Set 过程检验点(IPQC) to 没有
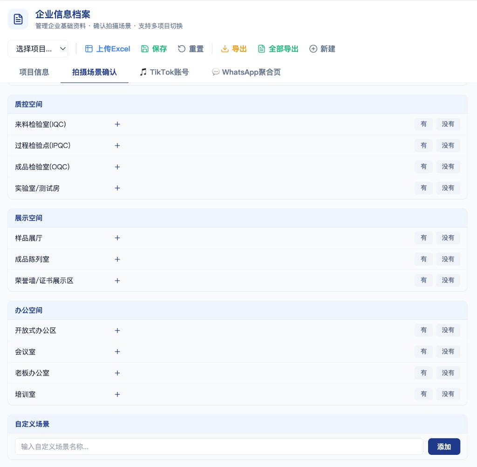This screenshot has height=467, width=477. 448,145
